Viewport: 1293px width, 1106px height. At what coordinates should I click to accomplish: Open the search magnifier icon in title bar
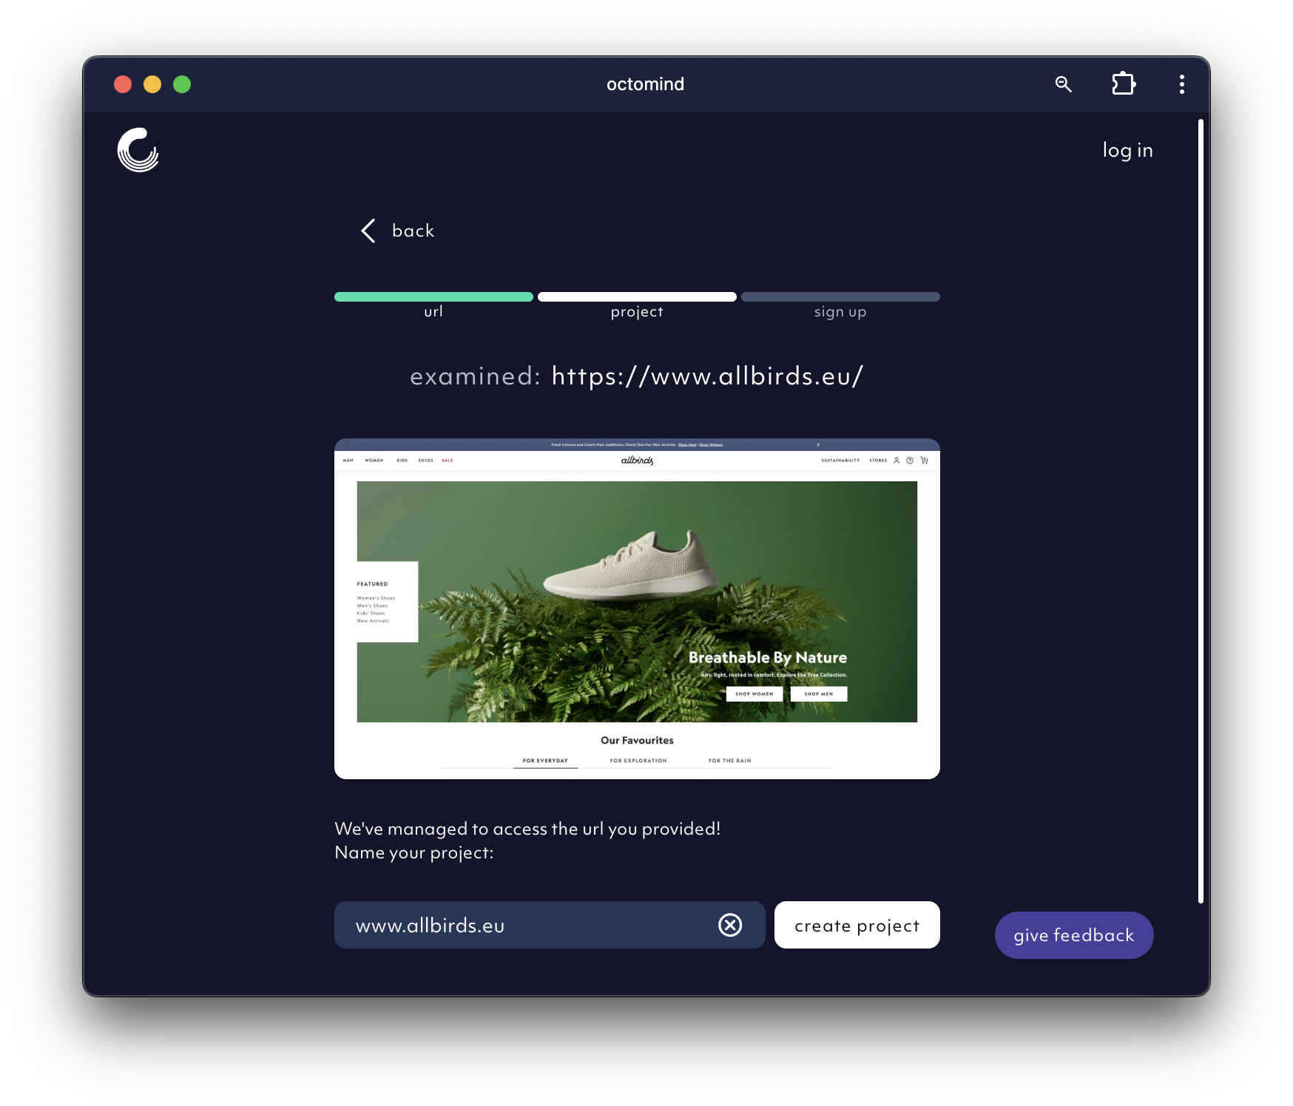click(1063, 84)
